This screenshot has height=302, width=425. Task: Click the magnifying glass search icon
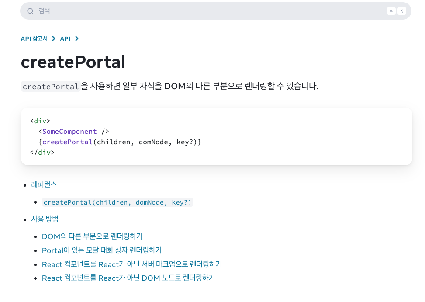[x=30, y=11]
